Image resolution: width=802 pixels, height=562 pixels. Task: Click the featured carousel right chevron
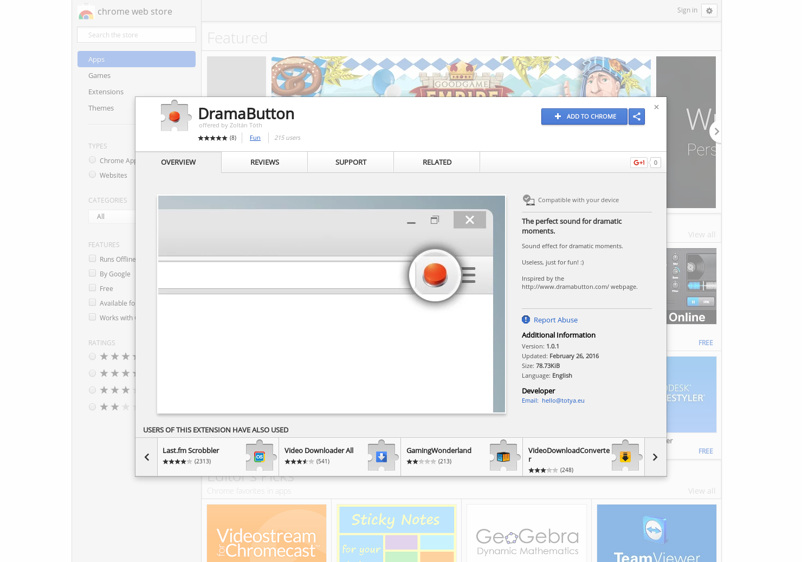pos(716,131)
